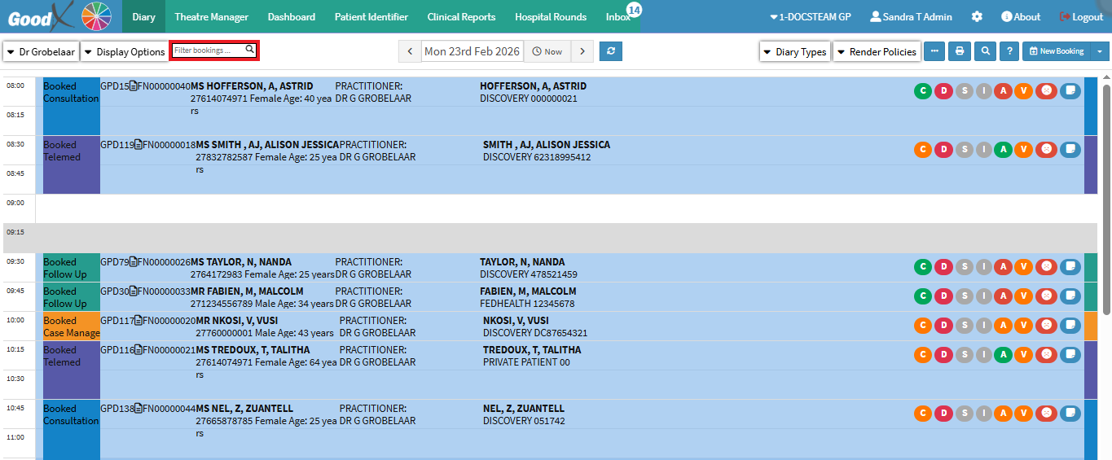This screenshot has height=460, width=1112.
Task: Click the sad face icon in Hofferson row
Action: (1046, 90)
